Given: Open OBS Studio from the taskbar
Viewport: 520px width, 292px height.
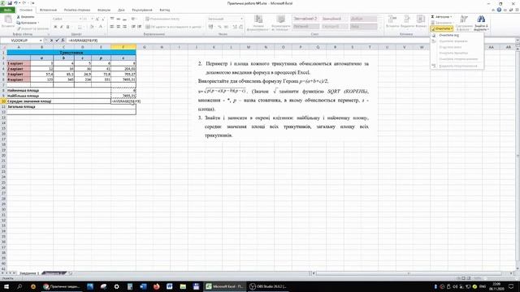Looking at the screenshot, I should pos(268,286).
